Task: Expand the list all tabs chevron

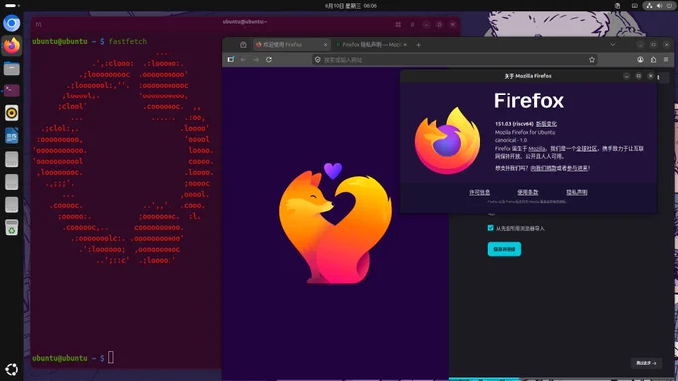Action: coord(613,45)
